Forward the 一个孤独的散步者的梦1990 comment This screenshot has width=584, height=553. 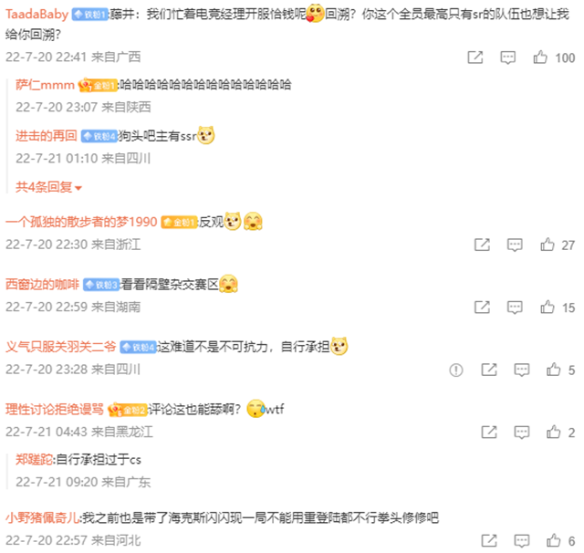(x=482, y=245)
